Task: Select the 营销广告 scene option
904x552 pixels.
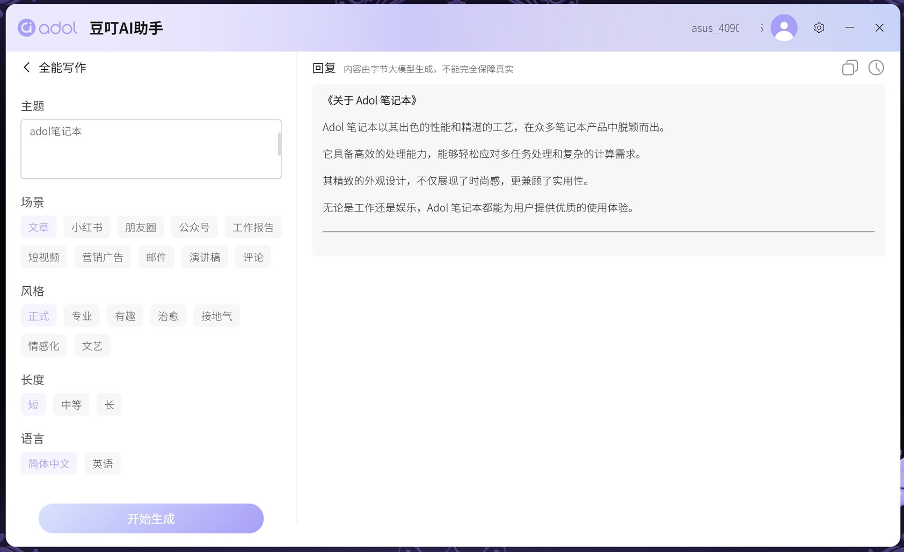Action: pyautogui.click(x=103, y=257)
